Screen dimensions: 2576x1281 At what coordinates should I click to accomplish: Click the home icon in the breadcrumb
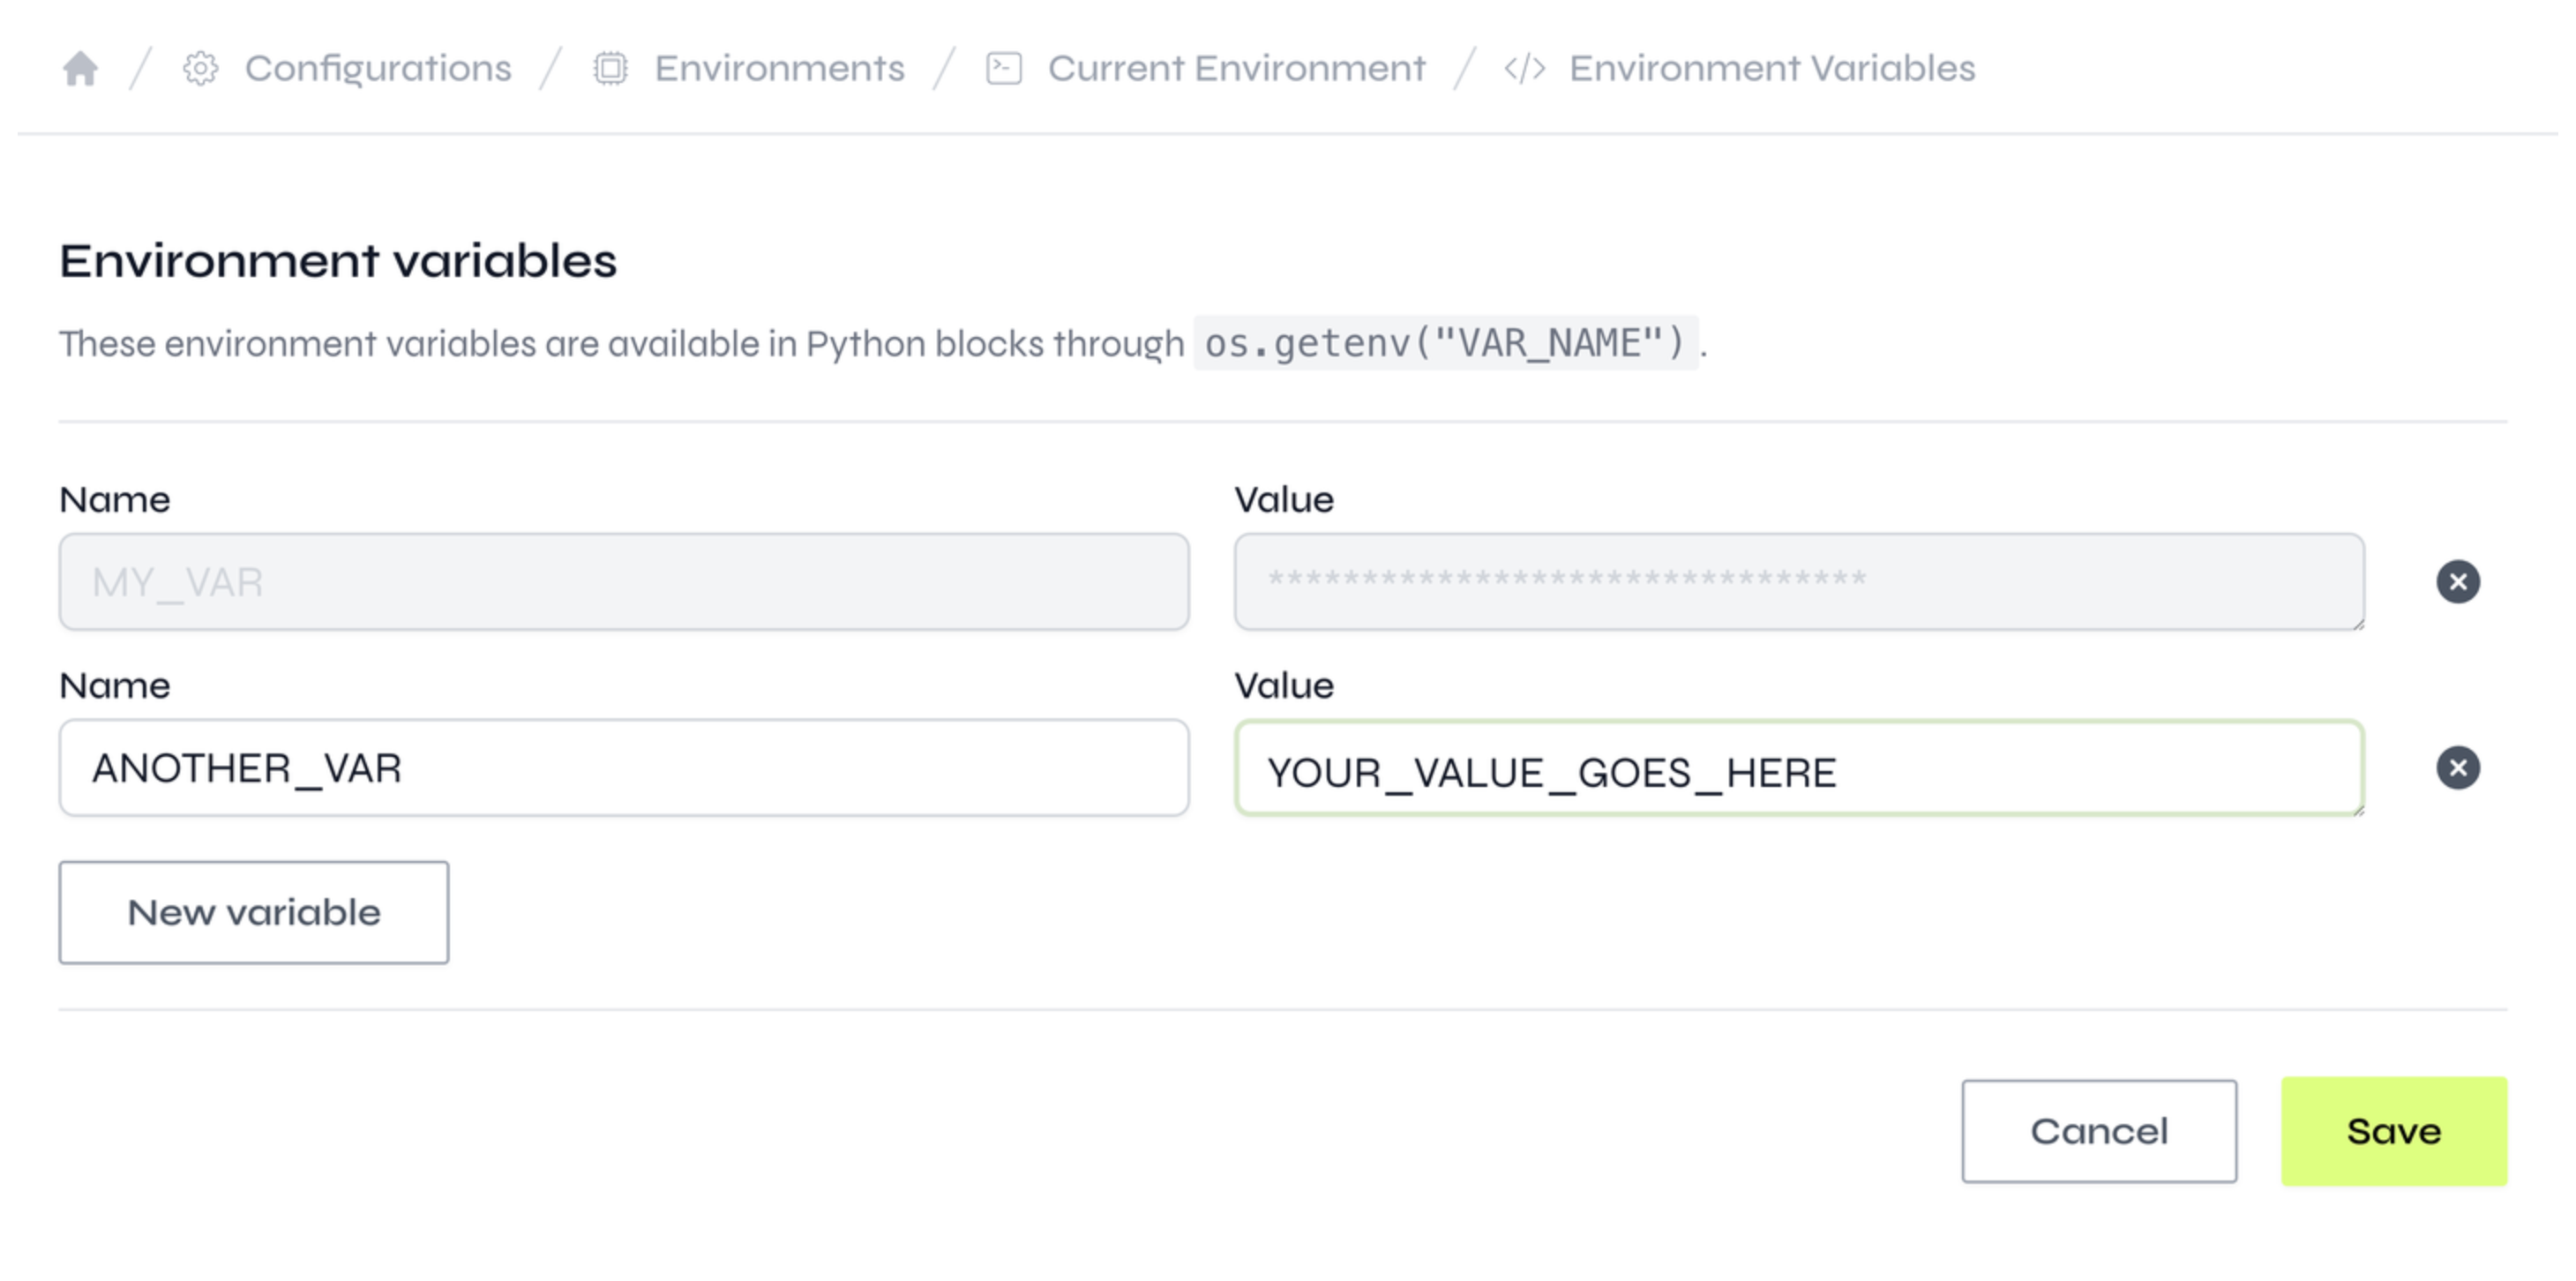(x=79, y=68)
